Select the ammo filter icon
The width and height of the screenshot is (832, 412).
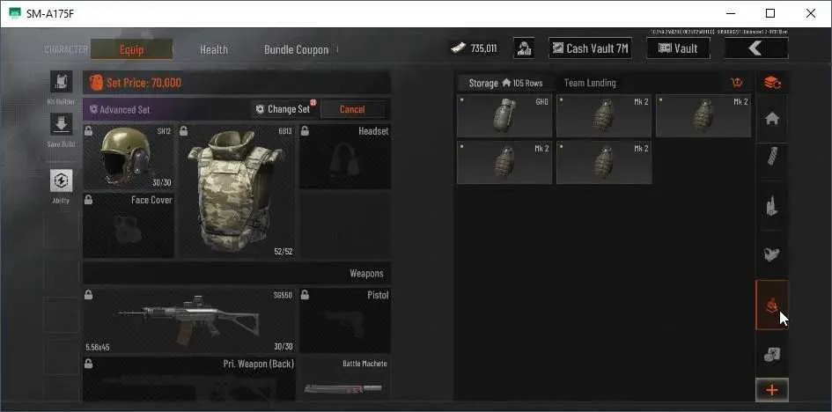coord(771,205)
